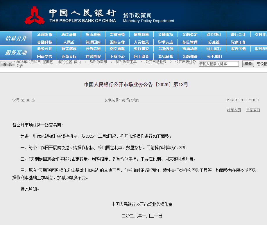Screen dimensions: 267x225
Task: Set font size to small (小)
Action: click(x=33, y=100)
